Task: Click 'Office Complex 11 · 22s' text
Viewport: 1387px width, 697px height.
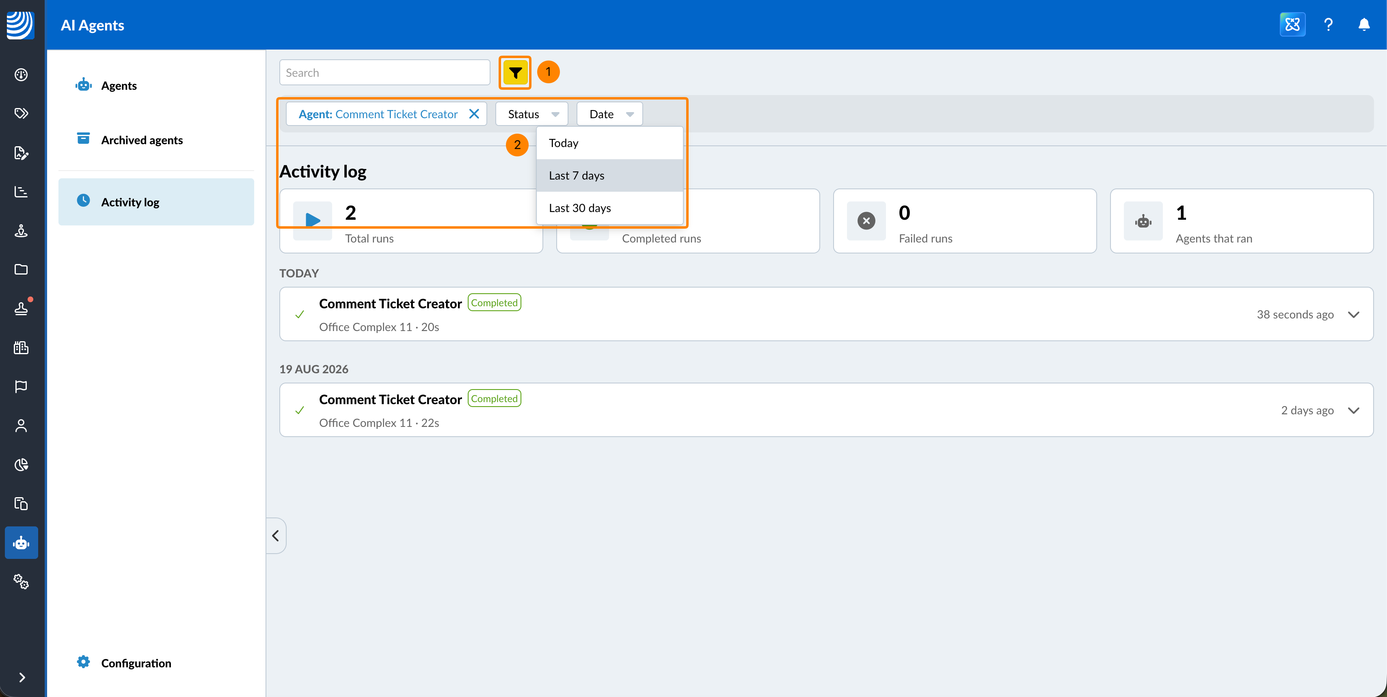Action: click(x=379, y=423)
